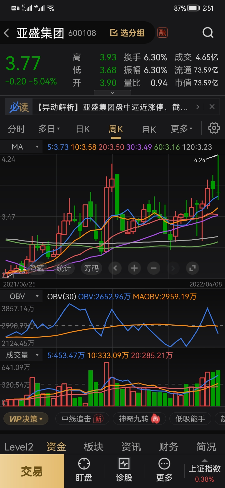The image size is (225, 488).
Task: Open 诊股 stock diagnosis icon
Action: click(x=124, y=470)
